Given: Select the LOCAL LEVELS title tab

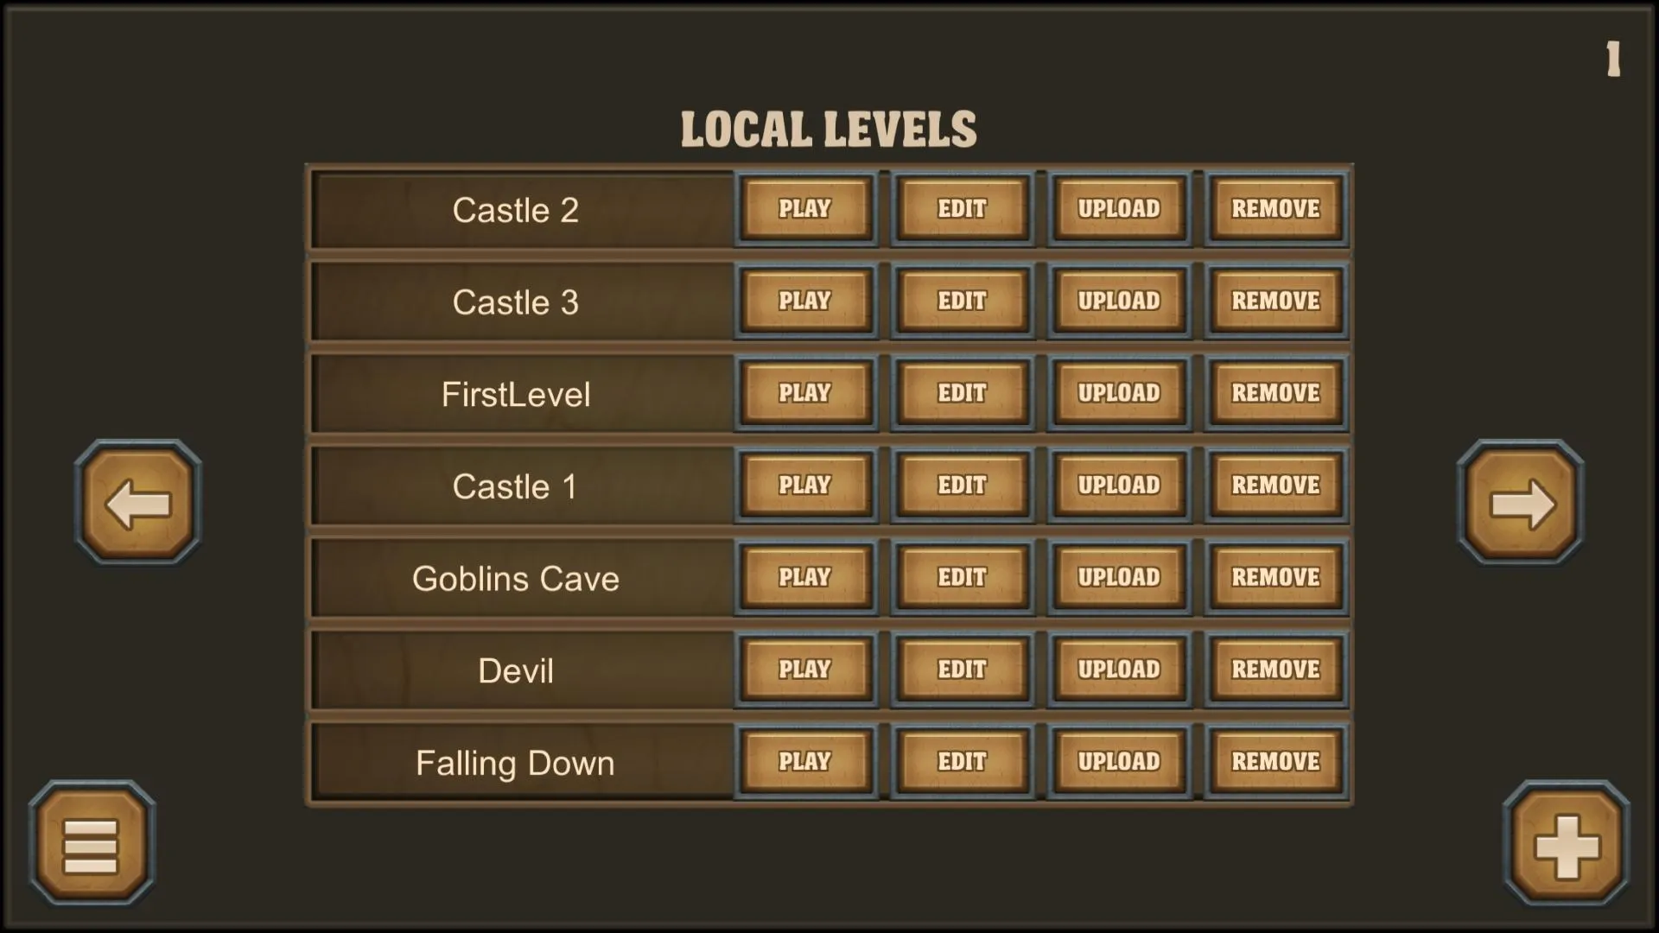Looking at the screenshot, I should pos(829,130).
